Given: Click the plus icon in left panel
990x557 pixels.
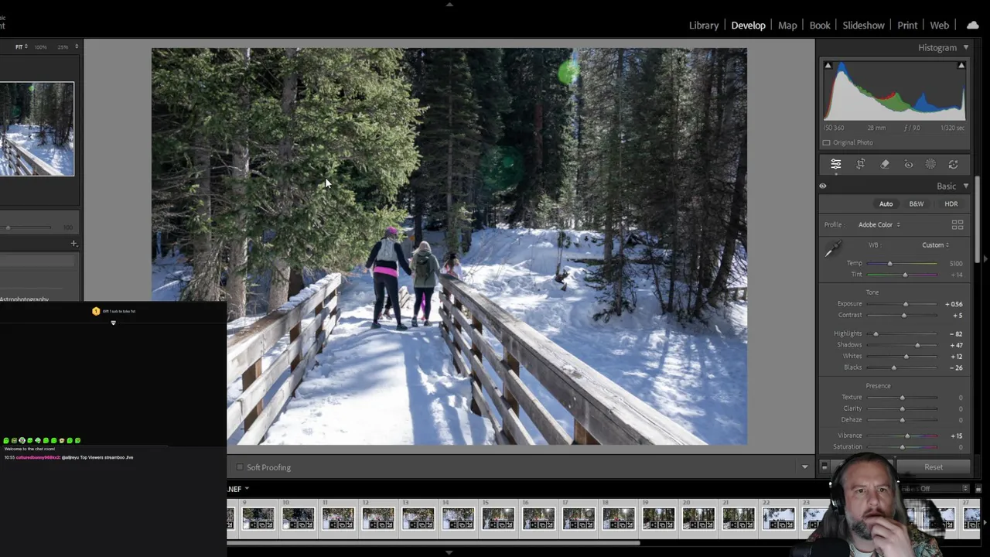Looking at the screenshot, I should 74,244.
